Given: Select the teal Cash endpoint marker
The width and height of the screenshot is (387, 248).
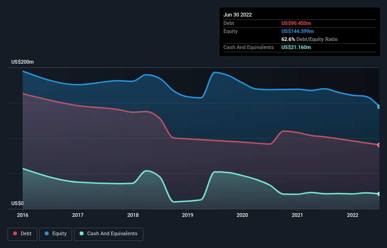Looking at the screenshot, I should [x=379, y=194].
